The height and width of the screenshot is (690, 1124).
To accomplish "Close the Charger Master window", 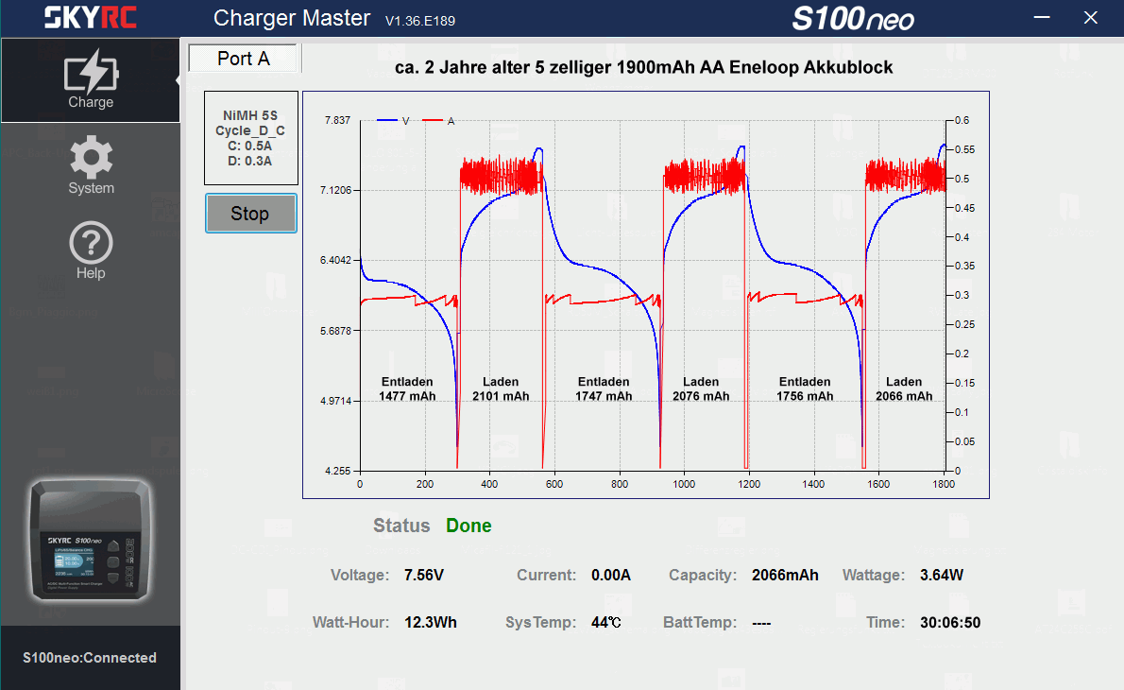I will coord(1090,18).
